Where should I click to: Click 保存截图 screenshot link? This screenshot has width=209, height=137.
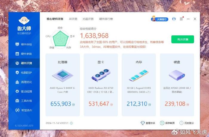coord(167,123)
